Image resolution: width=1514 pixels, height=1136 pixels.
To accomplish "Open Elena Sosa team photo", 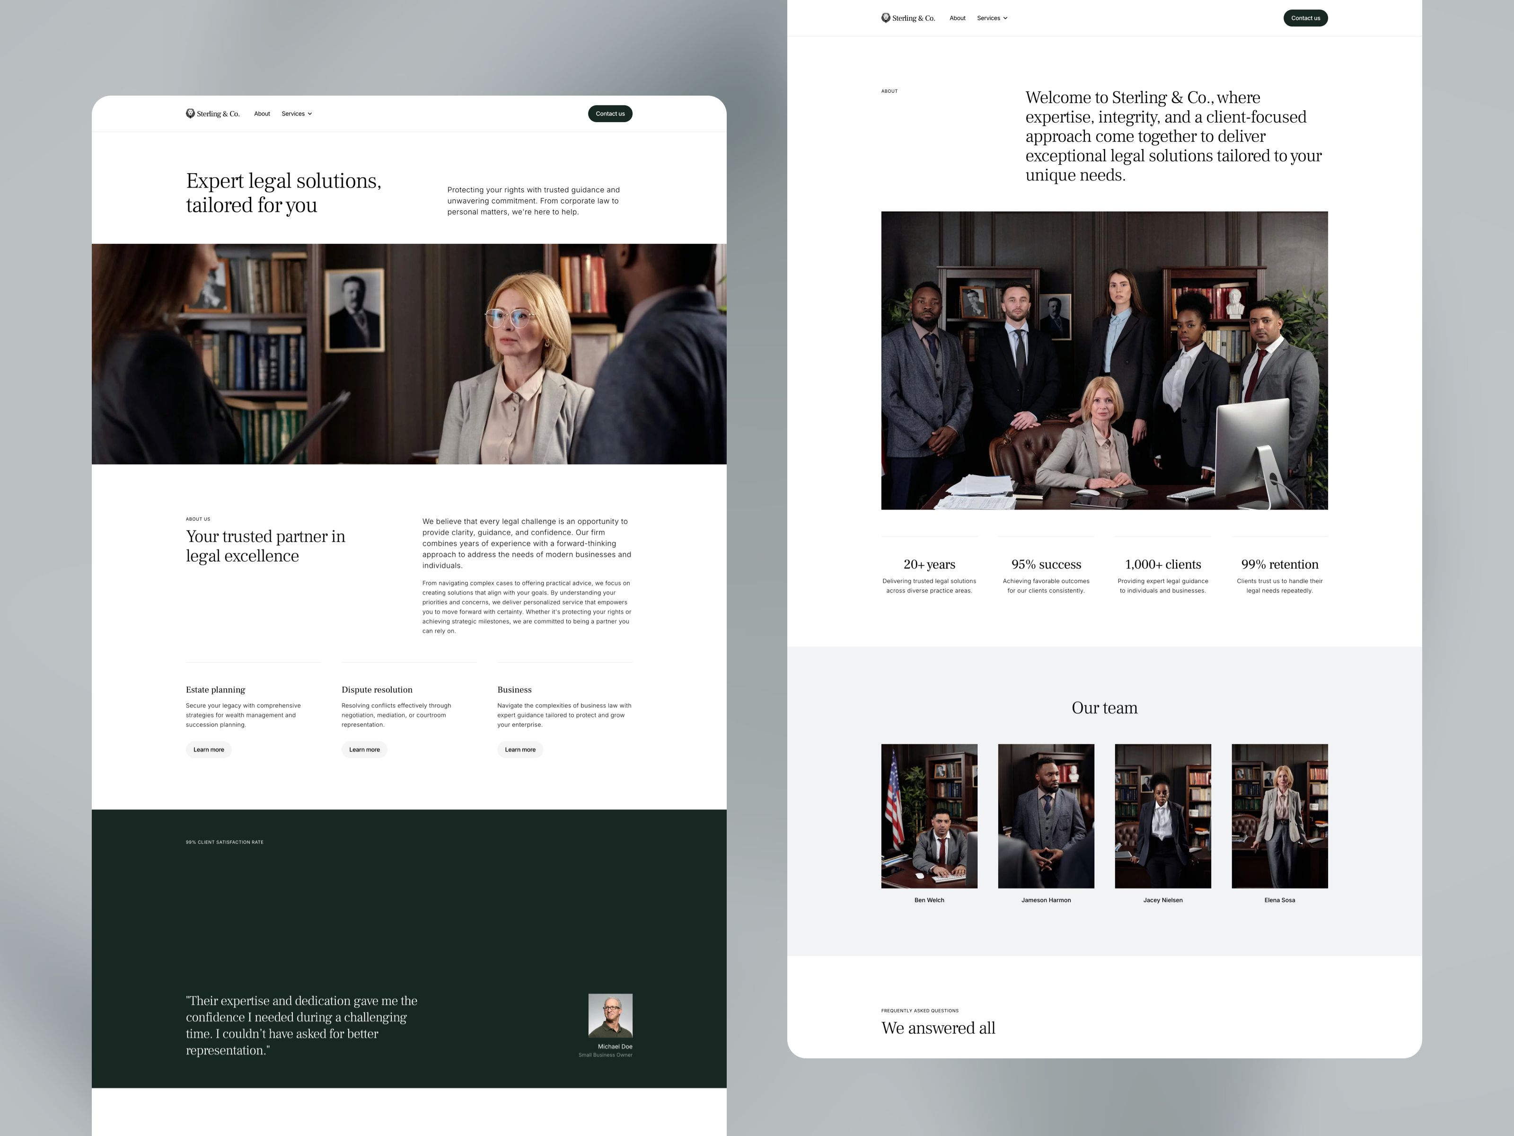I will coord(1279,816).
